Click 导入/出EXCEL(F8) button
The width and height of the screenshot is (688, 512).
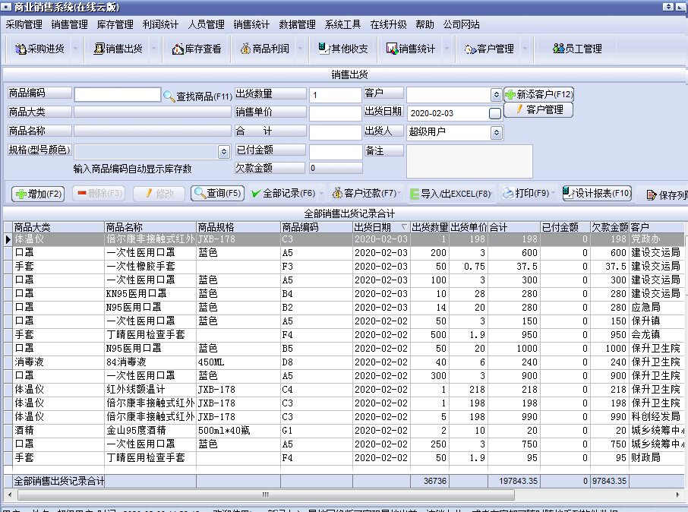coord(451,194)
